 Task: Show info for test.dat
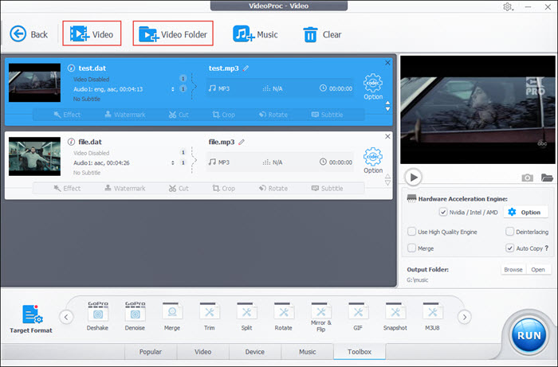71,68
